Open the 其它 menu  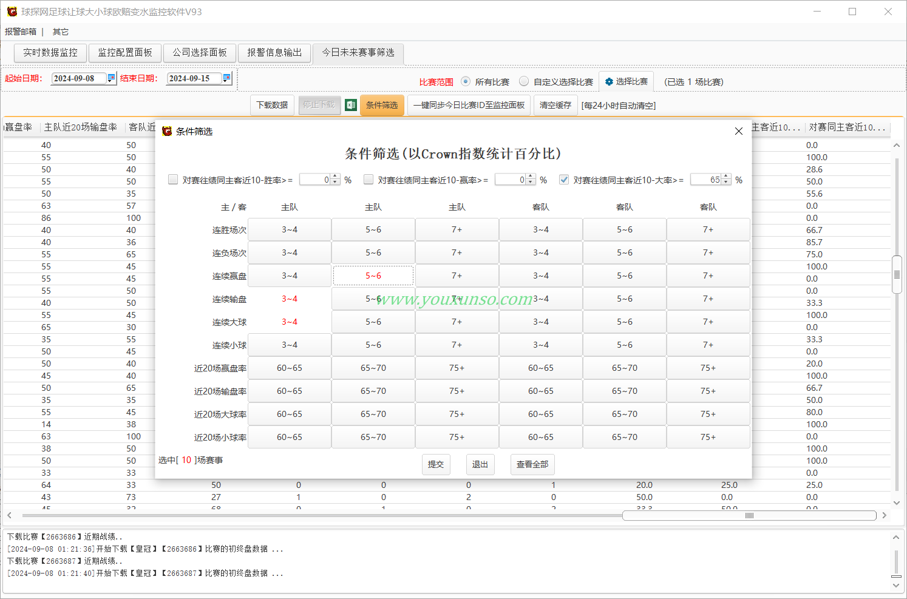coord(61,32)
